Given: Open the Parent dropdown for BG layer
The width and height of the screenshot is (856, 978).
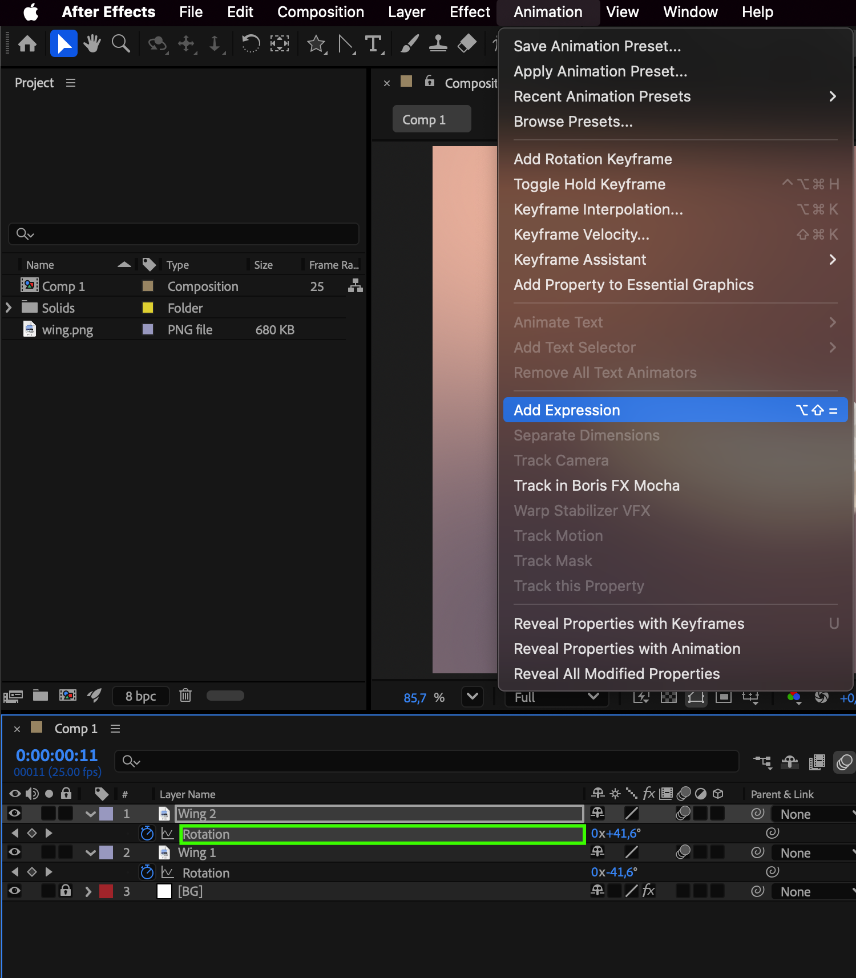Looking at the screenshot, I should pos(814,892).
